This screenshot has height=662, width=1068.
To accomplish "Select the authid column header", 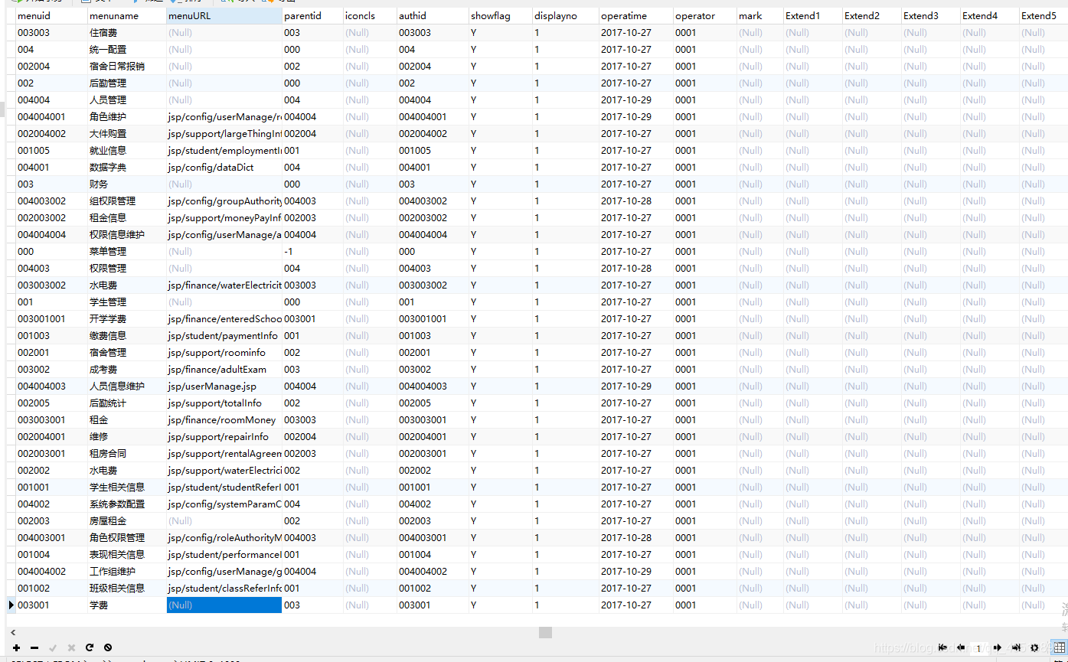I will pyautogui.click(x=433, y=15).
